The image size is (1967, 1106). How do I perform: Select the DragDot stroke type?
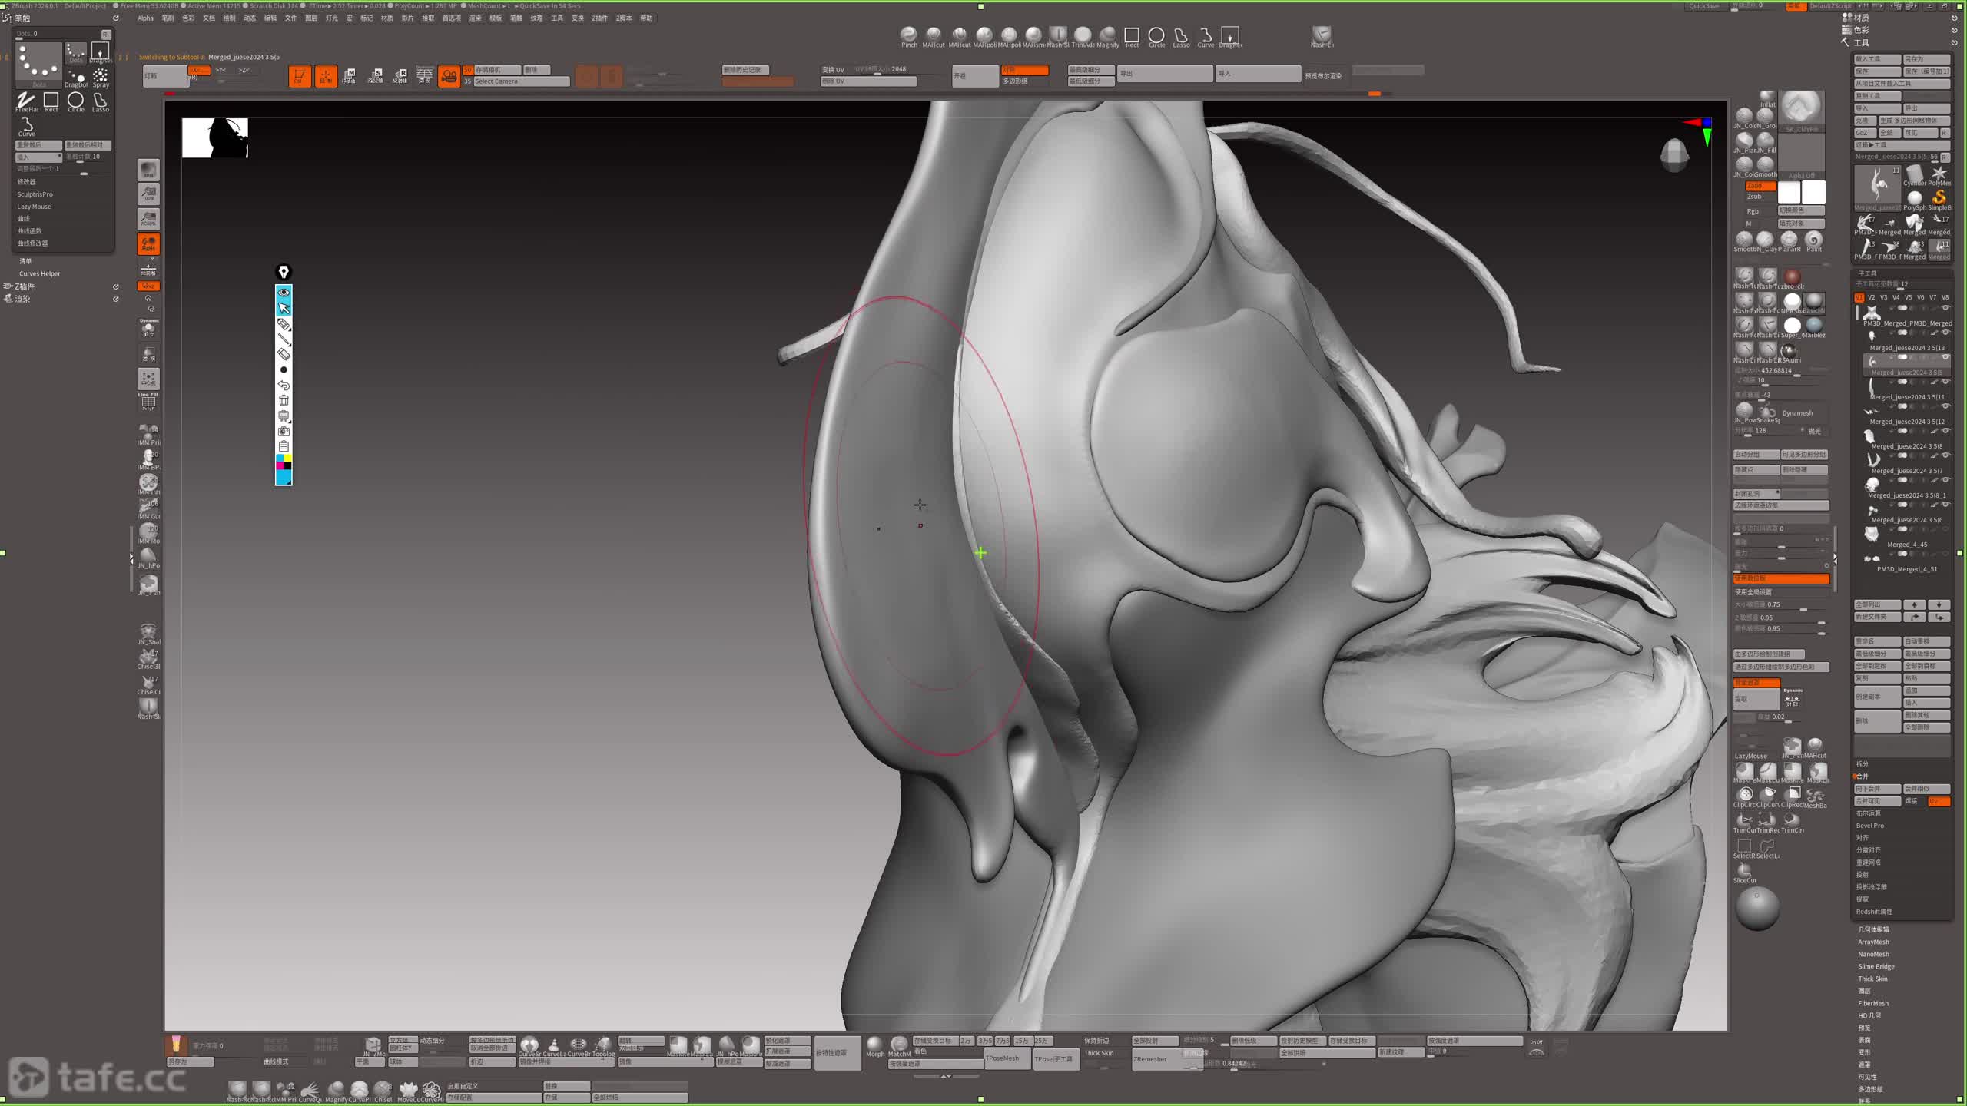[x=75, y=77]
